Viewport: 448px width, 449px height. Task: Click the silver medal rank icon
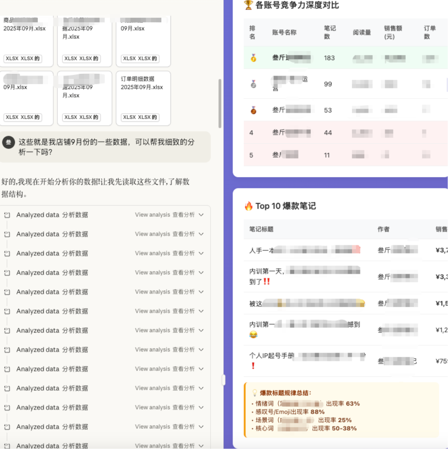click(x=253, y=84)
